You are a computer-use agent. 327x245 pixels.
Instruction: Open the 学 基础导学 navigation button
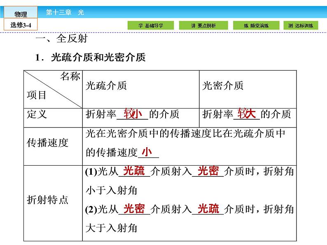click(x=151, y=25)
